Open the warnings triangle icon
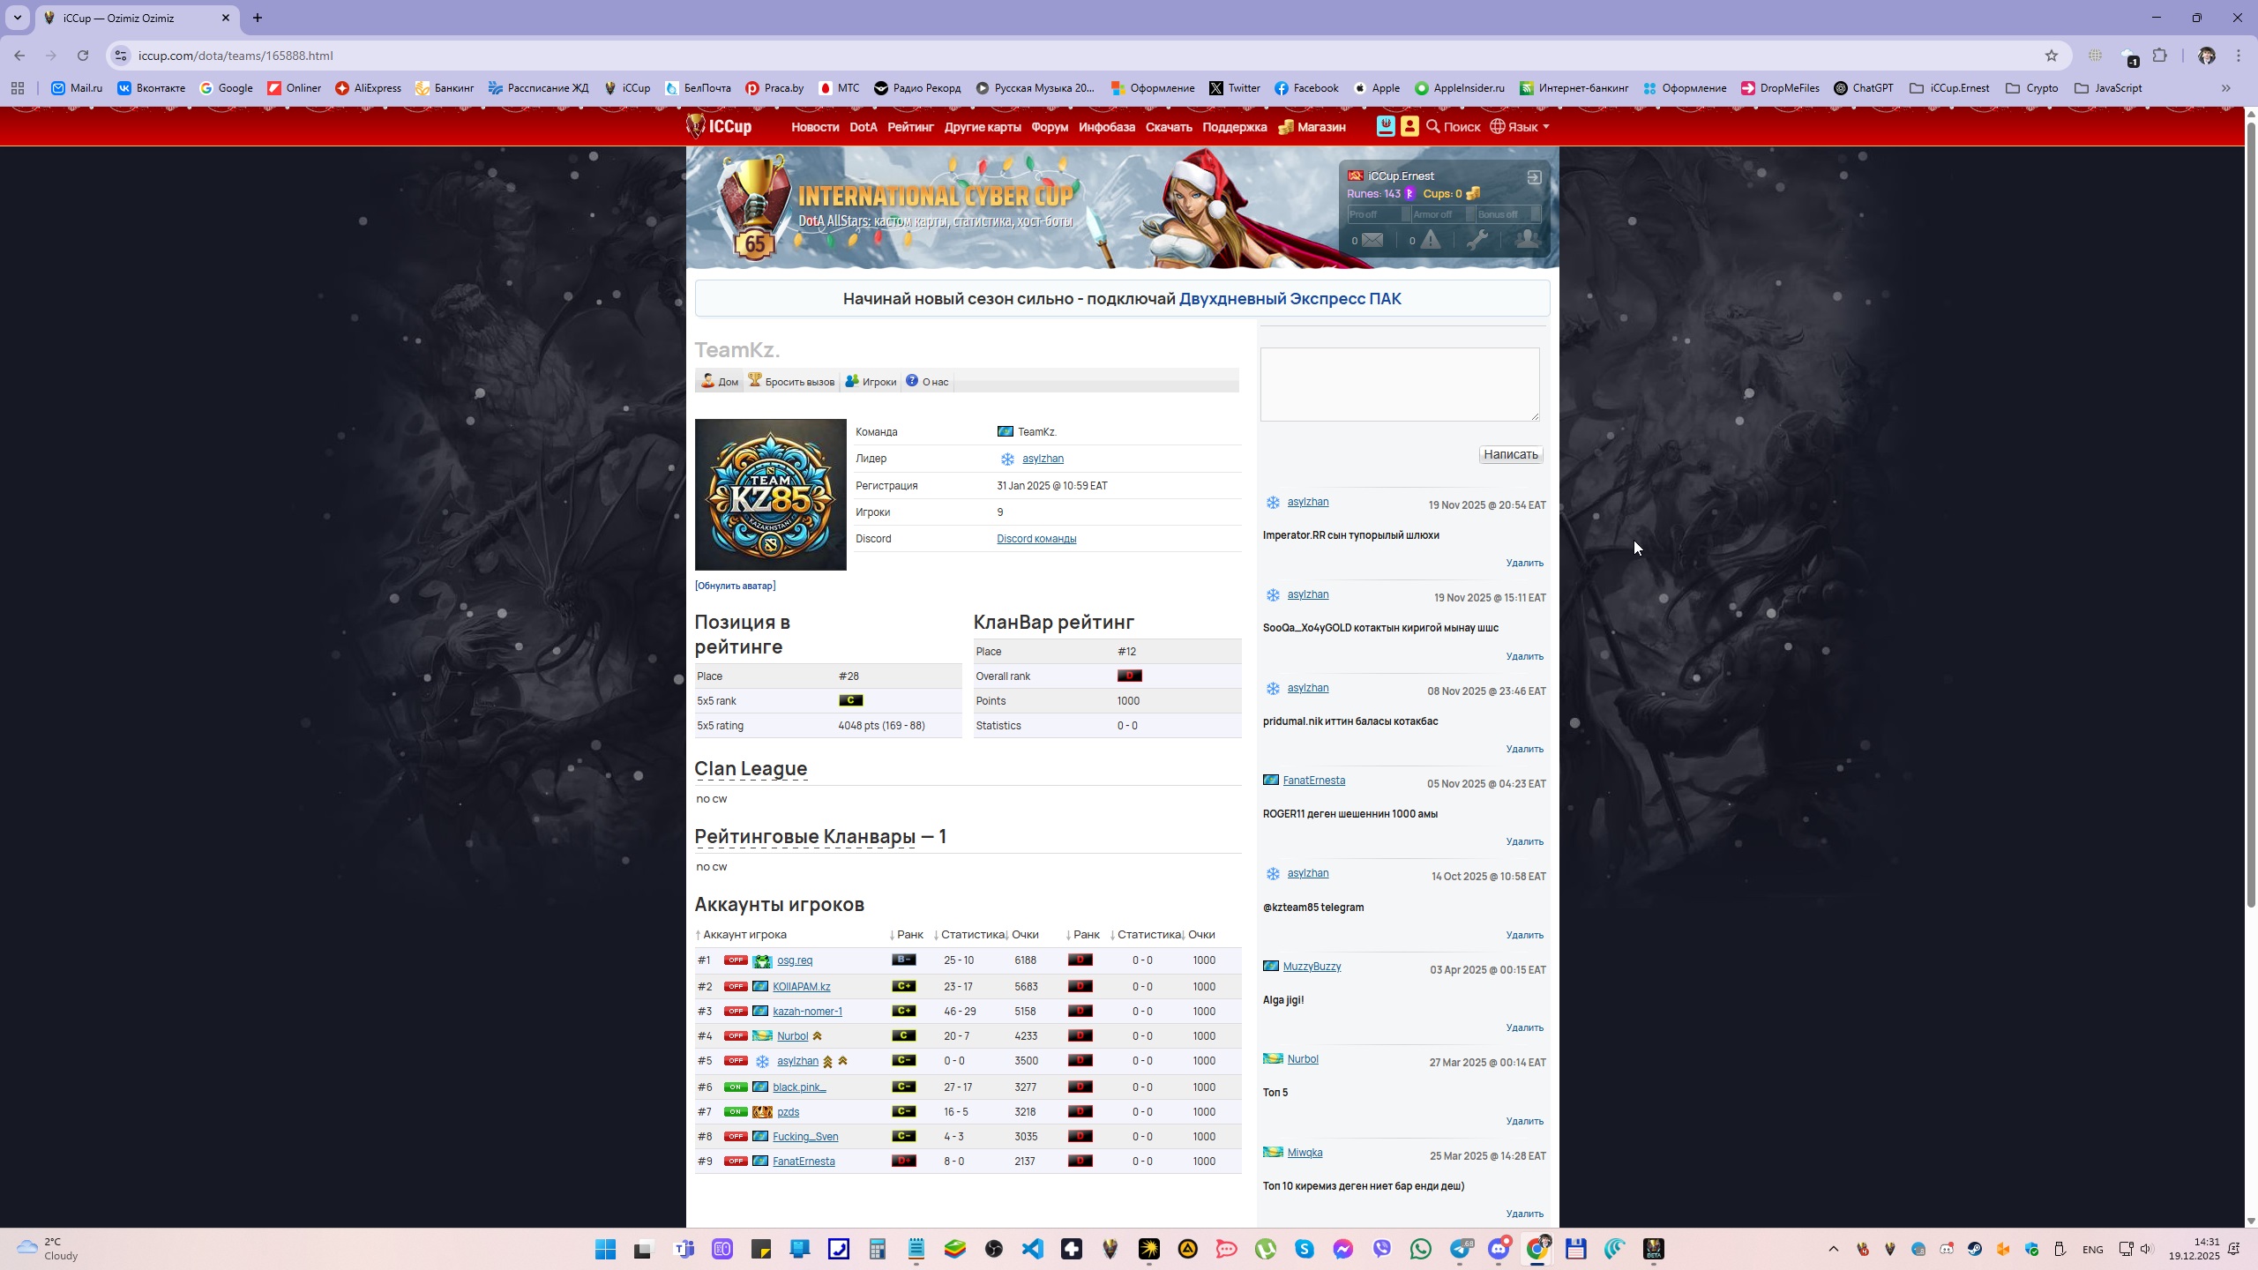This screenshot has height=1270, width=2258. [x=1430, y=240]
